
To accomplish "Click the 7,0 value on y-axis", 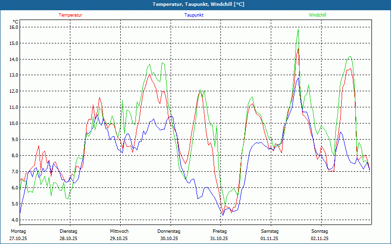I will (x=14, y=172).
